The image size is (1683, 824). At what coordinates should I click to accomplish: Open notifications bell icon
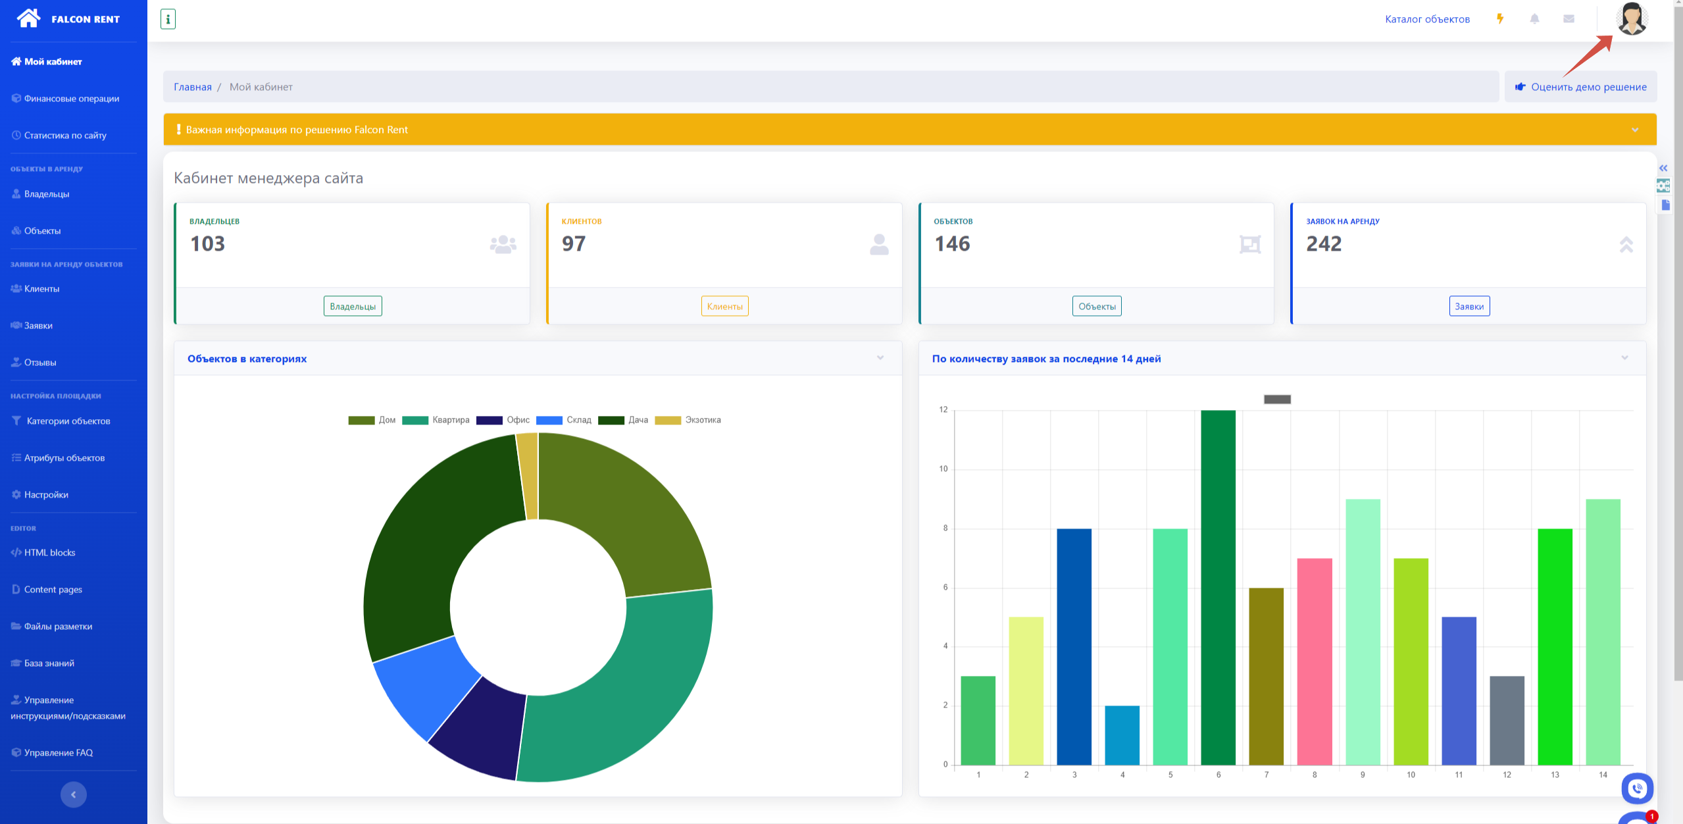1534,19
